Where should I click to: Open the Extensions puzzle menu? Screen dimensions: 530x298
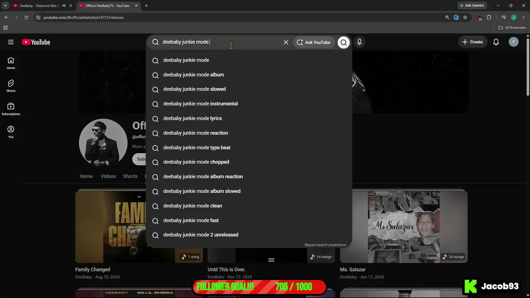(x=489, y=17)
